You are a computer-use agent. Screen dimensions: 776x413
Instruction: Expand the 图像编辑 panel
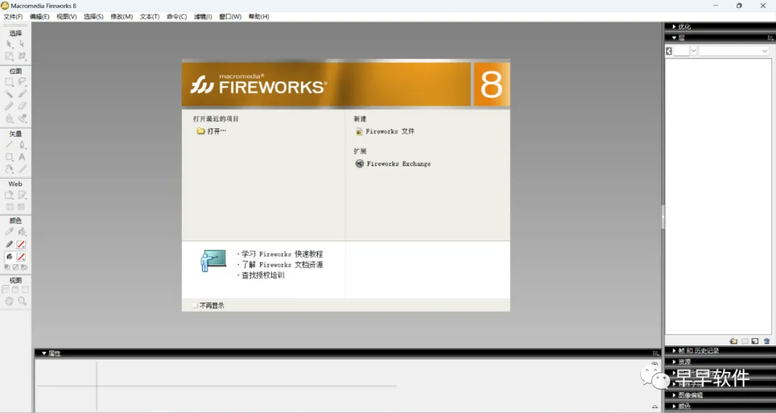(674, 395)
